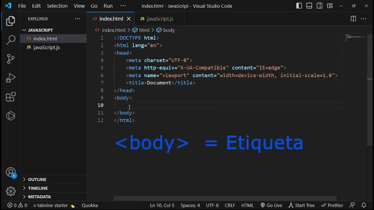Close the index.html tab
374x210 pixels.
pyautogui.click(x=129, y=19)
